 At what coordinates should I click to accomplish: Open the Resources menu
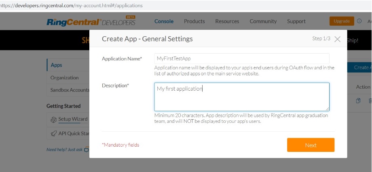point(227,21)
